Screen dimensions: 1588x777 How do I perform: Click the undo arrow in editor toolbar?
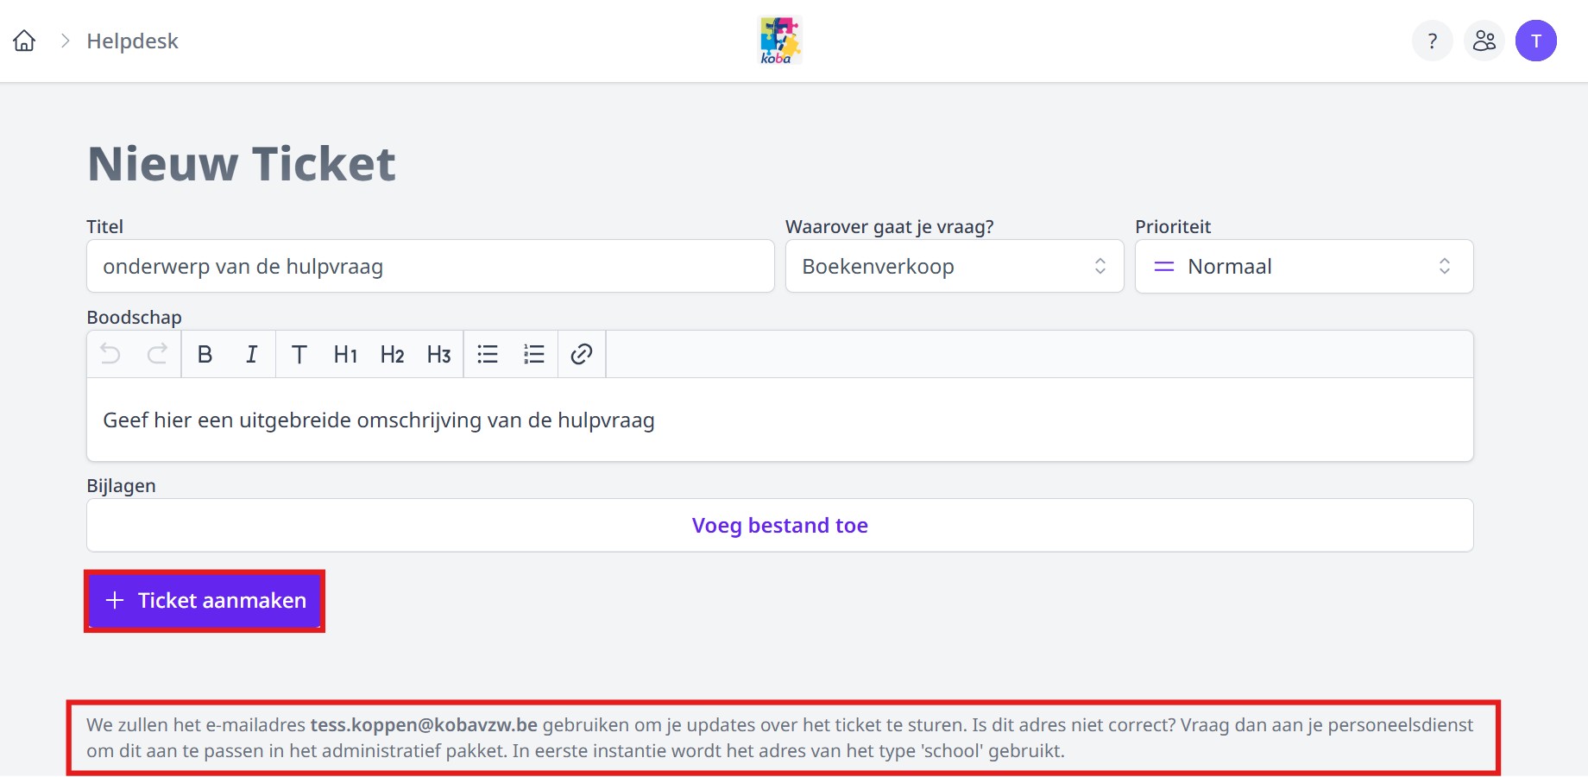110,354
